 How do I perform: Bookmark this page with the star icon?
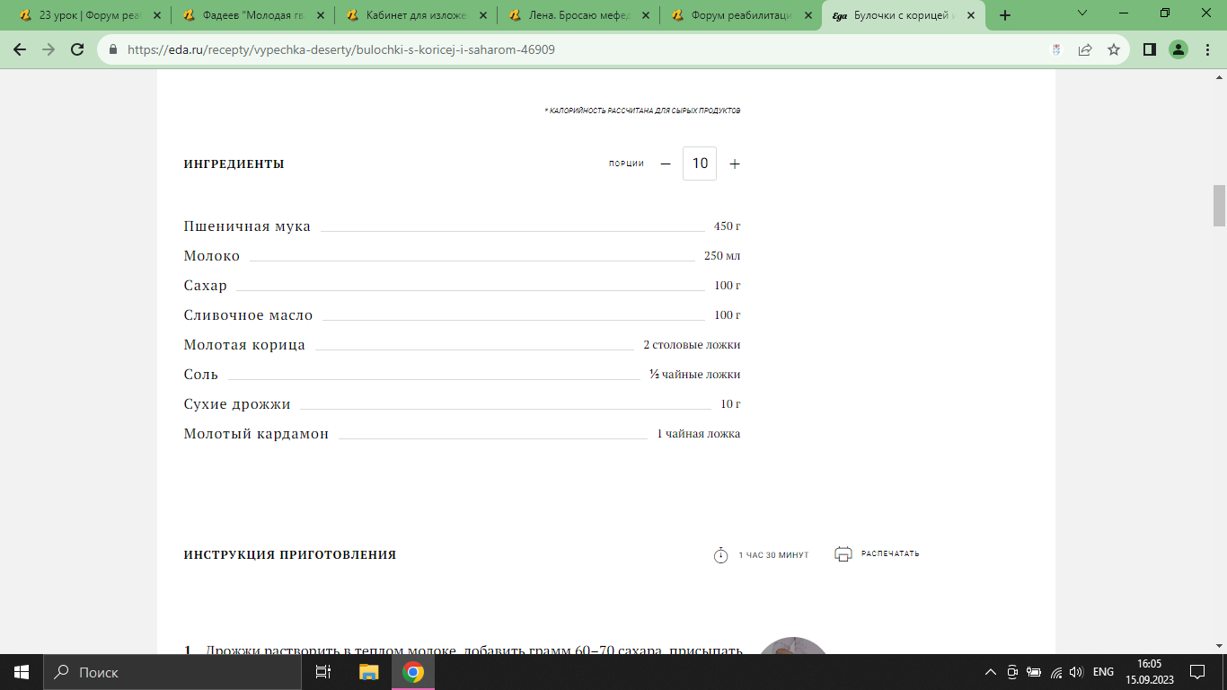pos(1114,50)
